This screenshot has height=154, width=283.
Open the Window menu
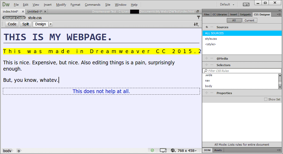(120, 5)
